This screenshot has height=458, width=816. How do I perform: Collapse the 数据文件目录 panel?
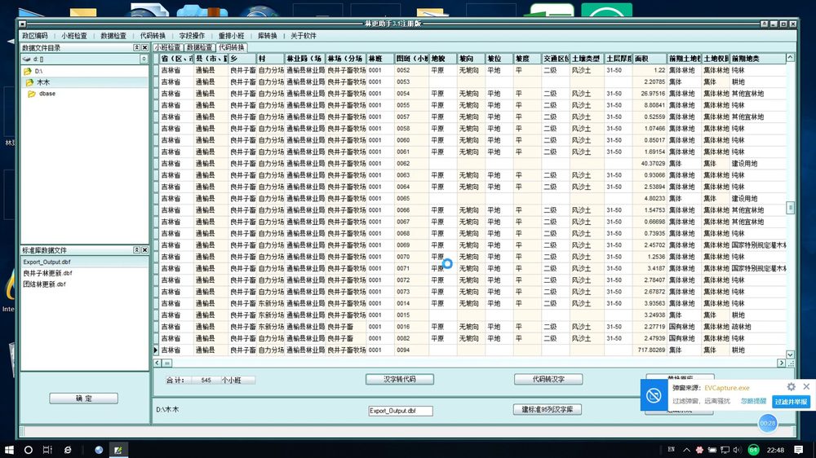(x=136, y=47)
